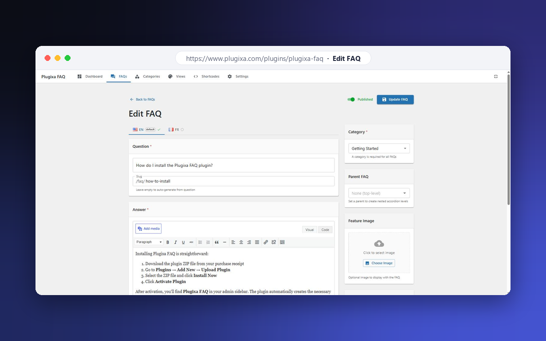
Task: Click 'Select the ZIP file' list line
Action: point(181,276)
